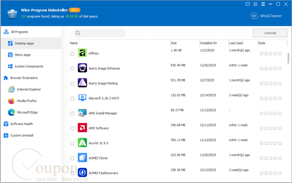
Task: Open Custom Uninstall section
Action: [x=31, y=136]
